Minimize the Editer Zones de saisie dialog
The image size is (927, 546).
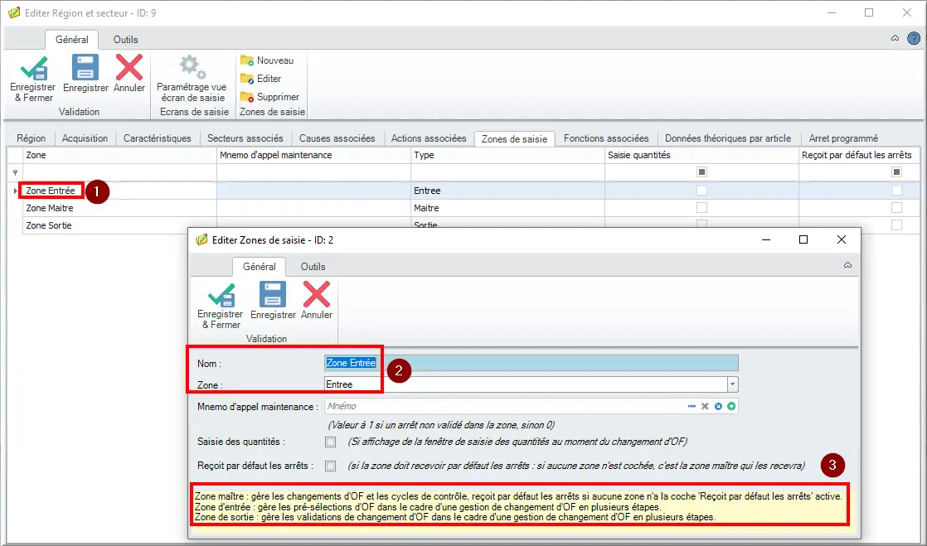click(x=766, y=239)
